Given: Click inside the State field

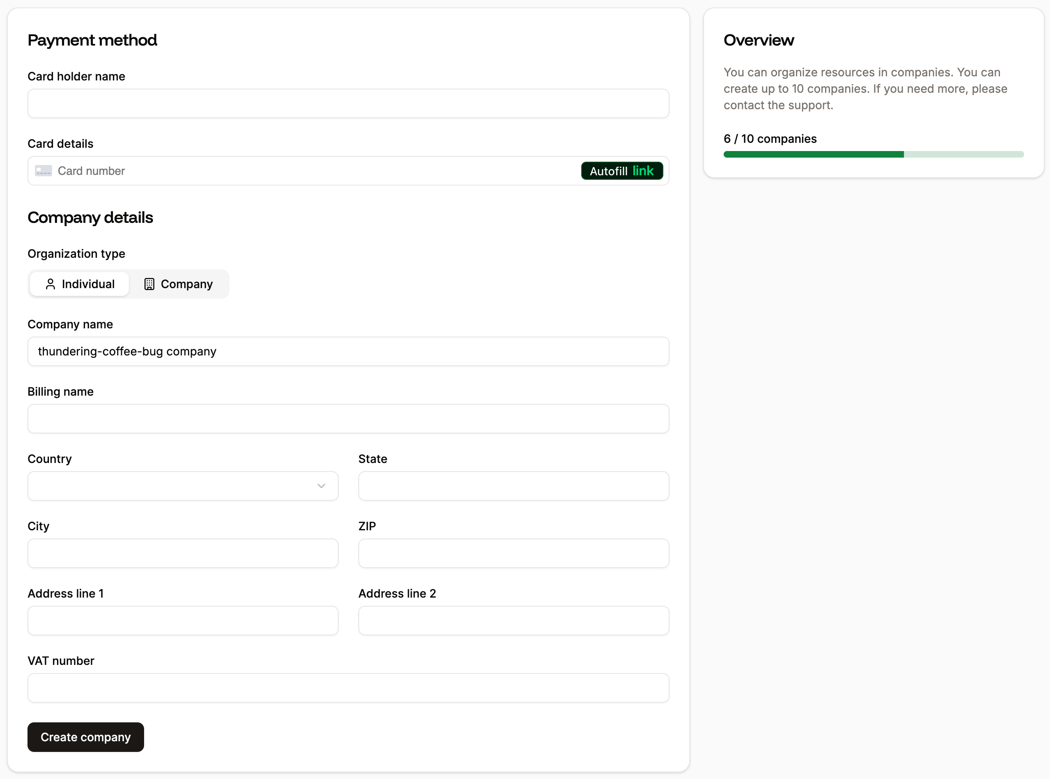Looking at the screenshot, I should click(x=514, y=486).
